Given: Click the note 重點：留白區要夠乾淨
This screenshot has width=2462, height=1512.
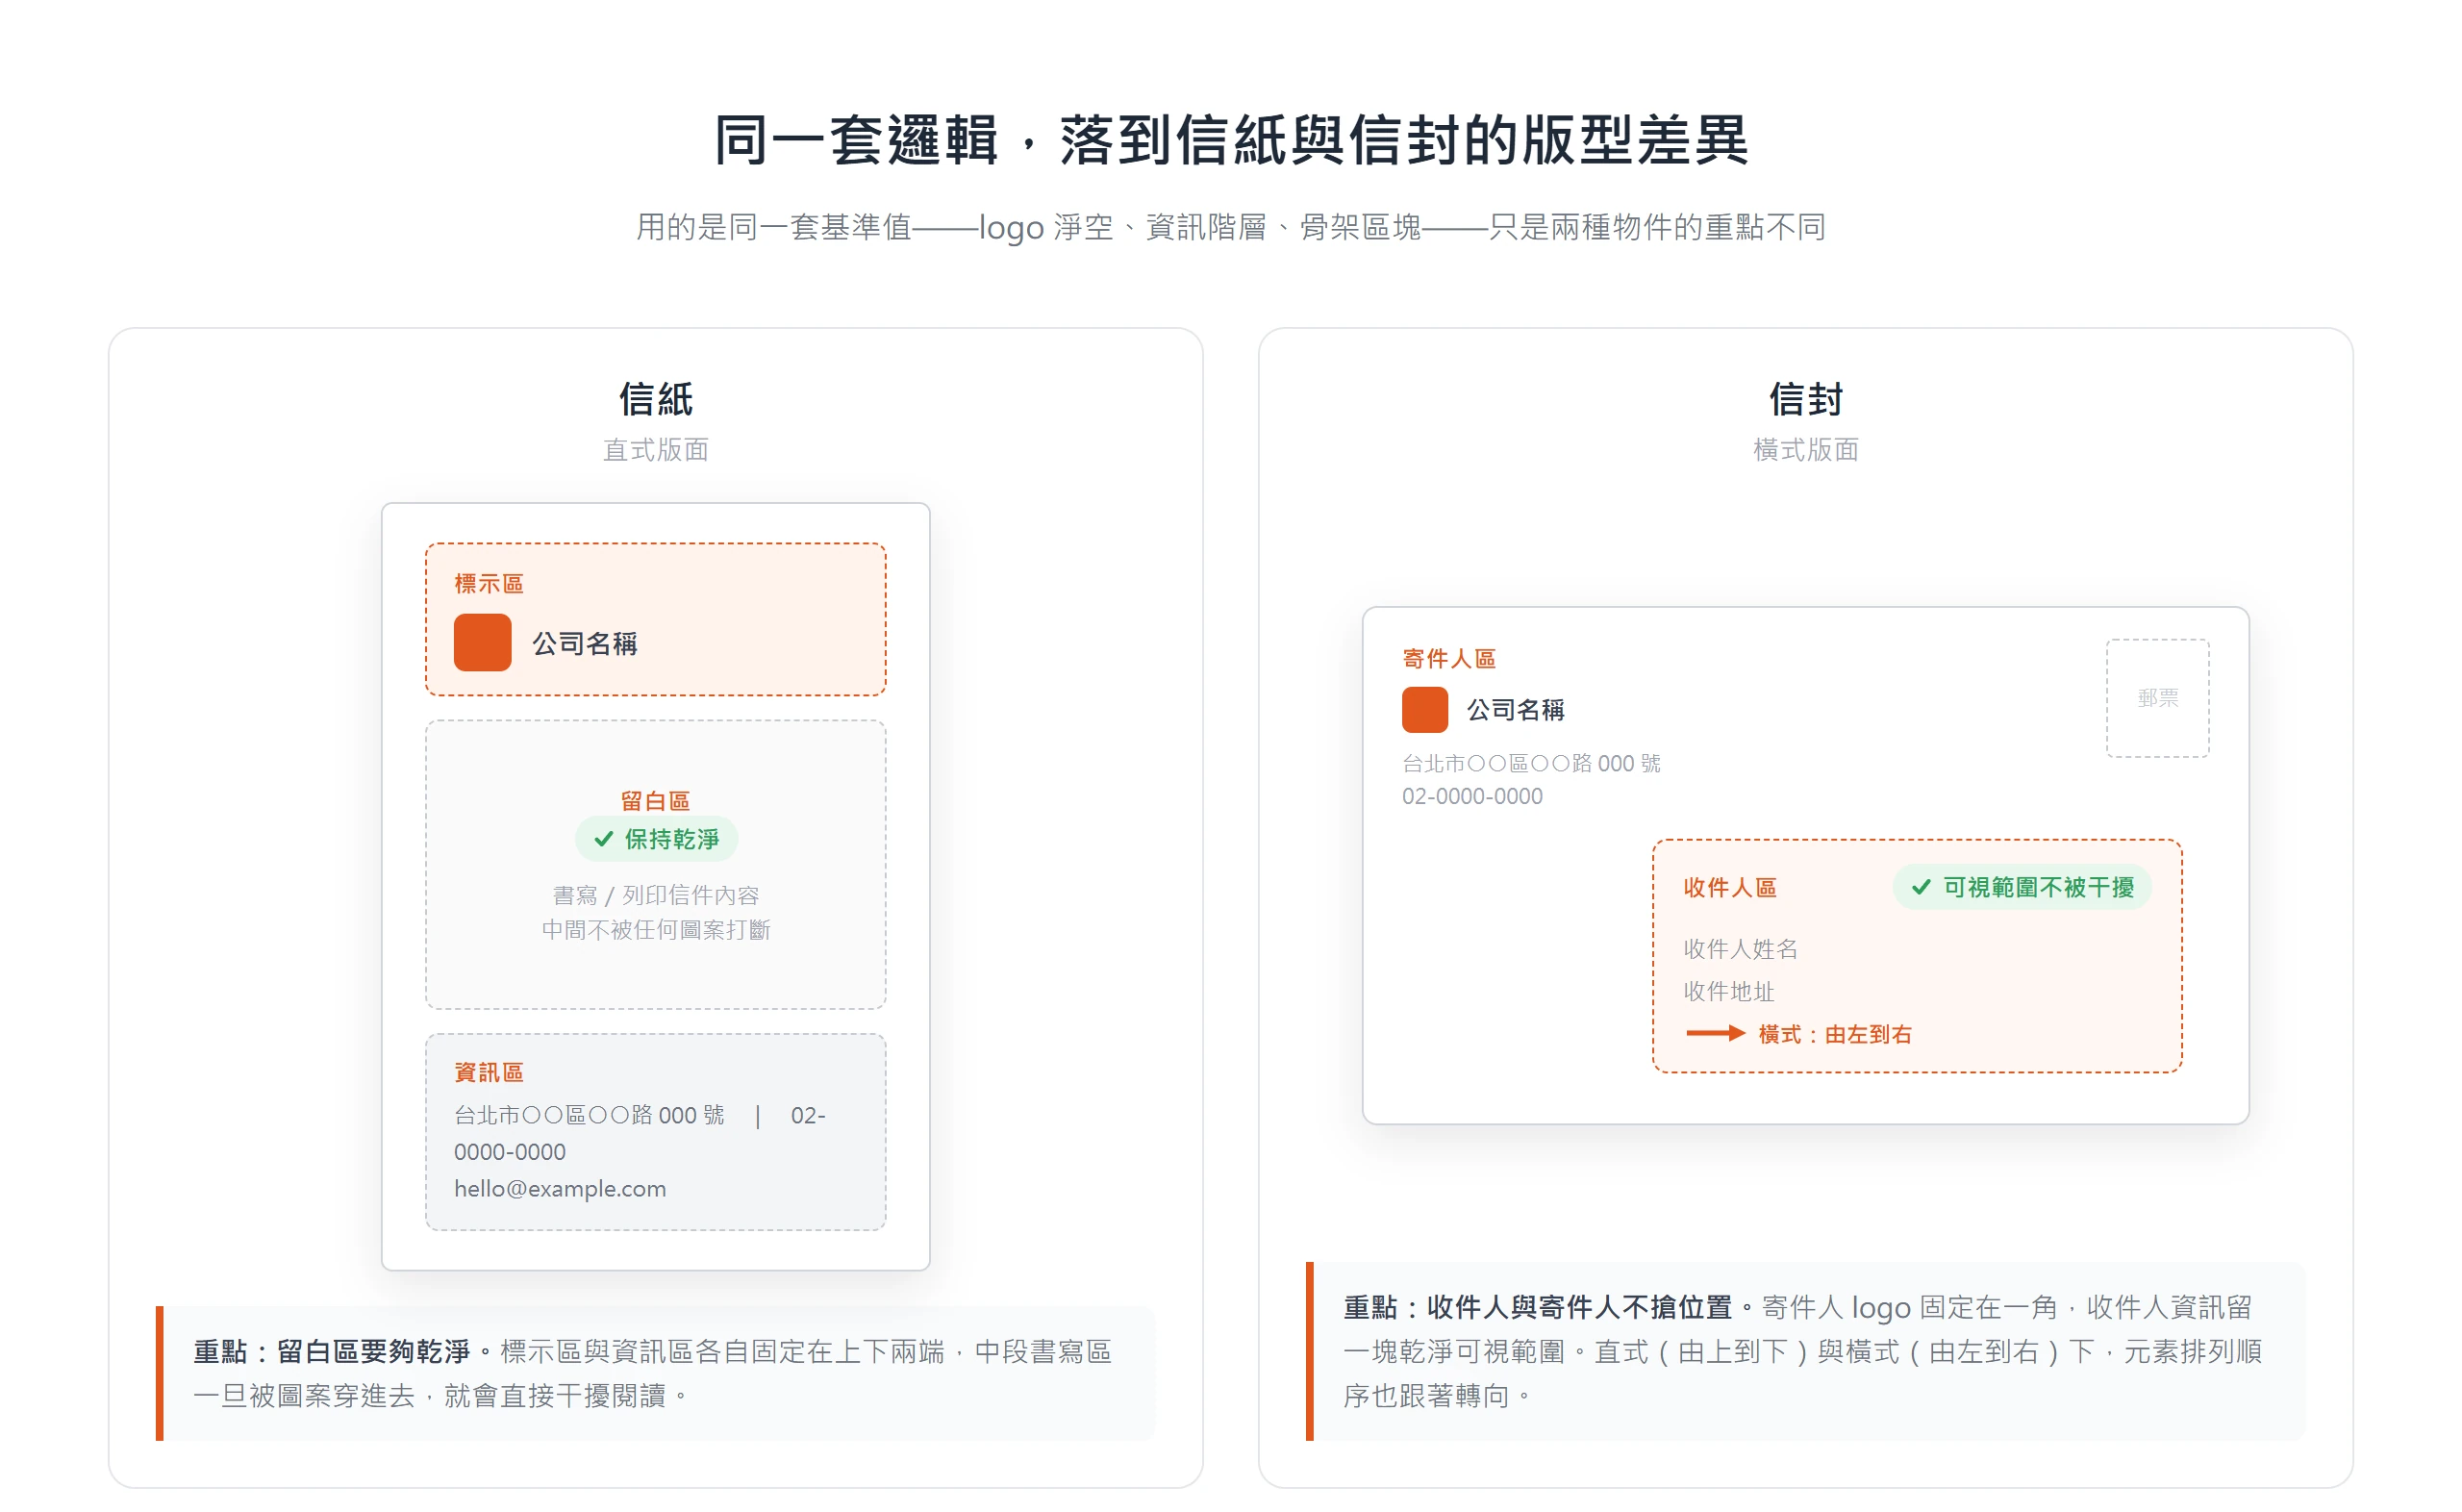Looking at the screenshot, I should click(656, 1374).
